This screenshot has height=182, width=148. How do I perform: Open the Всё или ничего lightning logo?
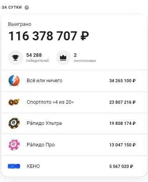click(14, 81)
